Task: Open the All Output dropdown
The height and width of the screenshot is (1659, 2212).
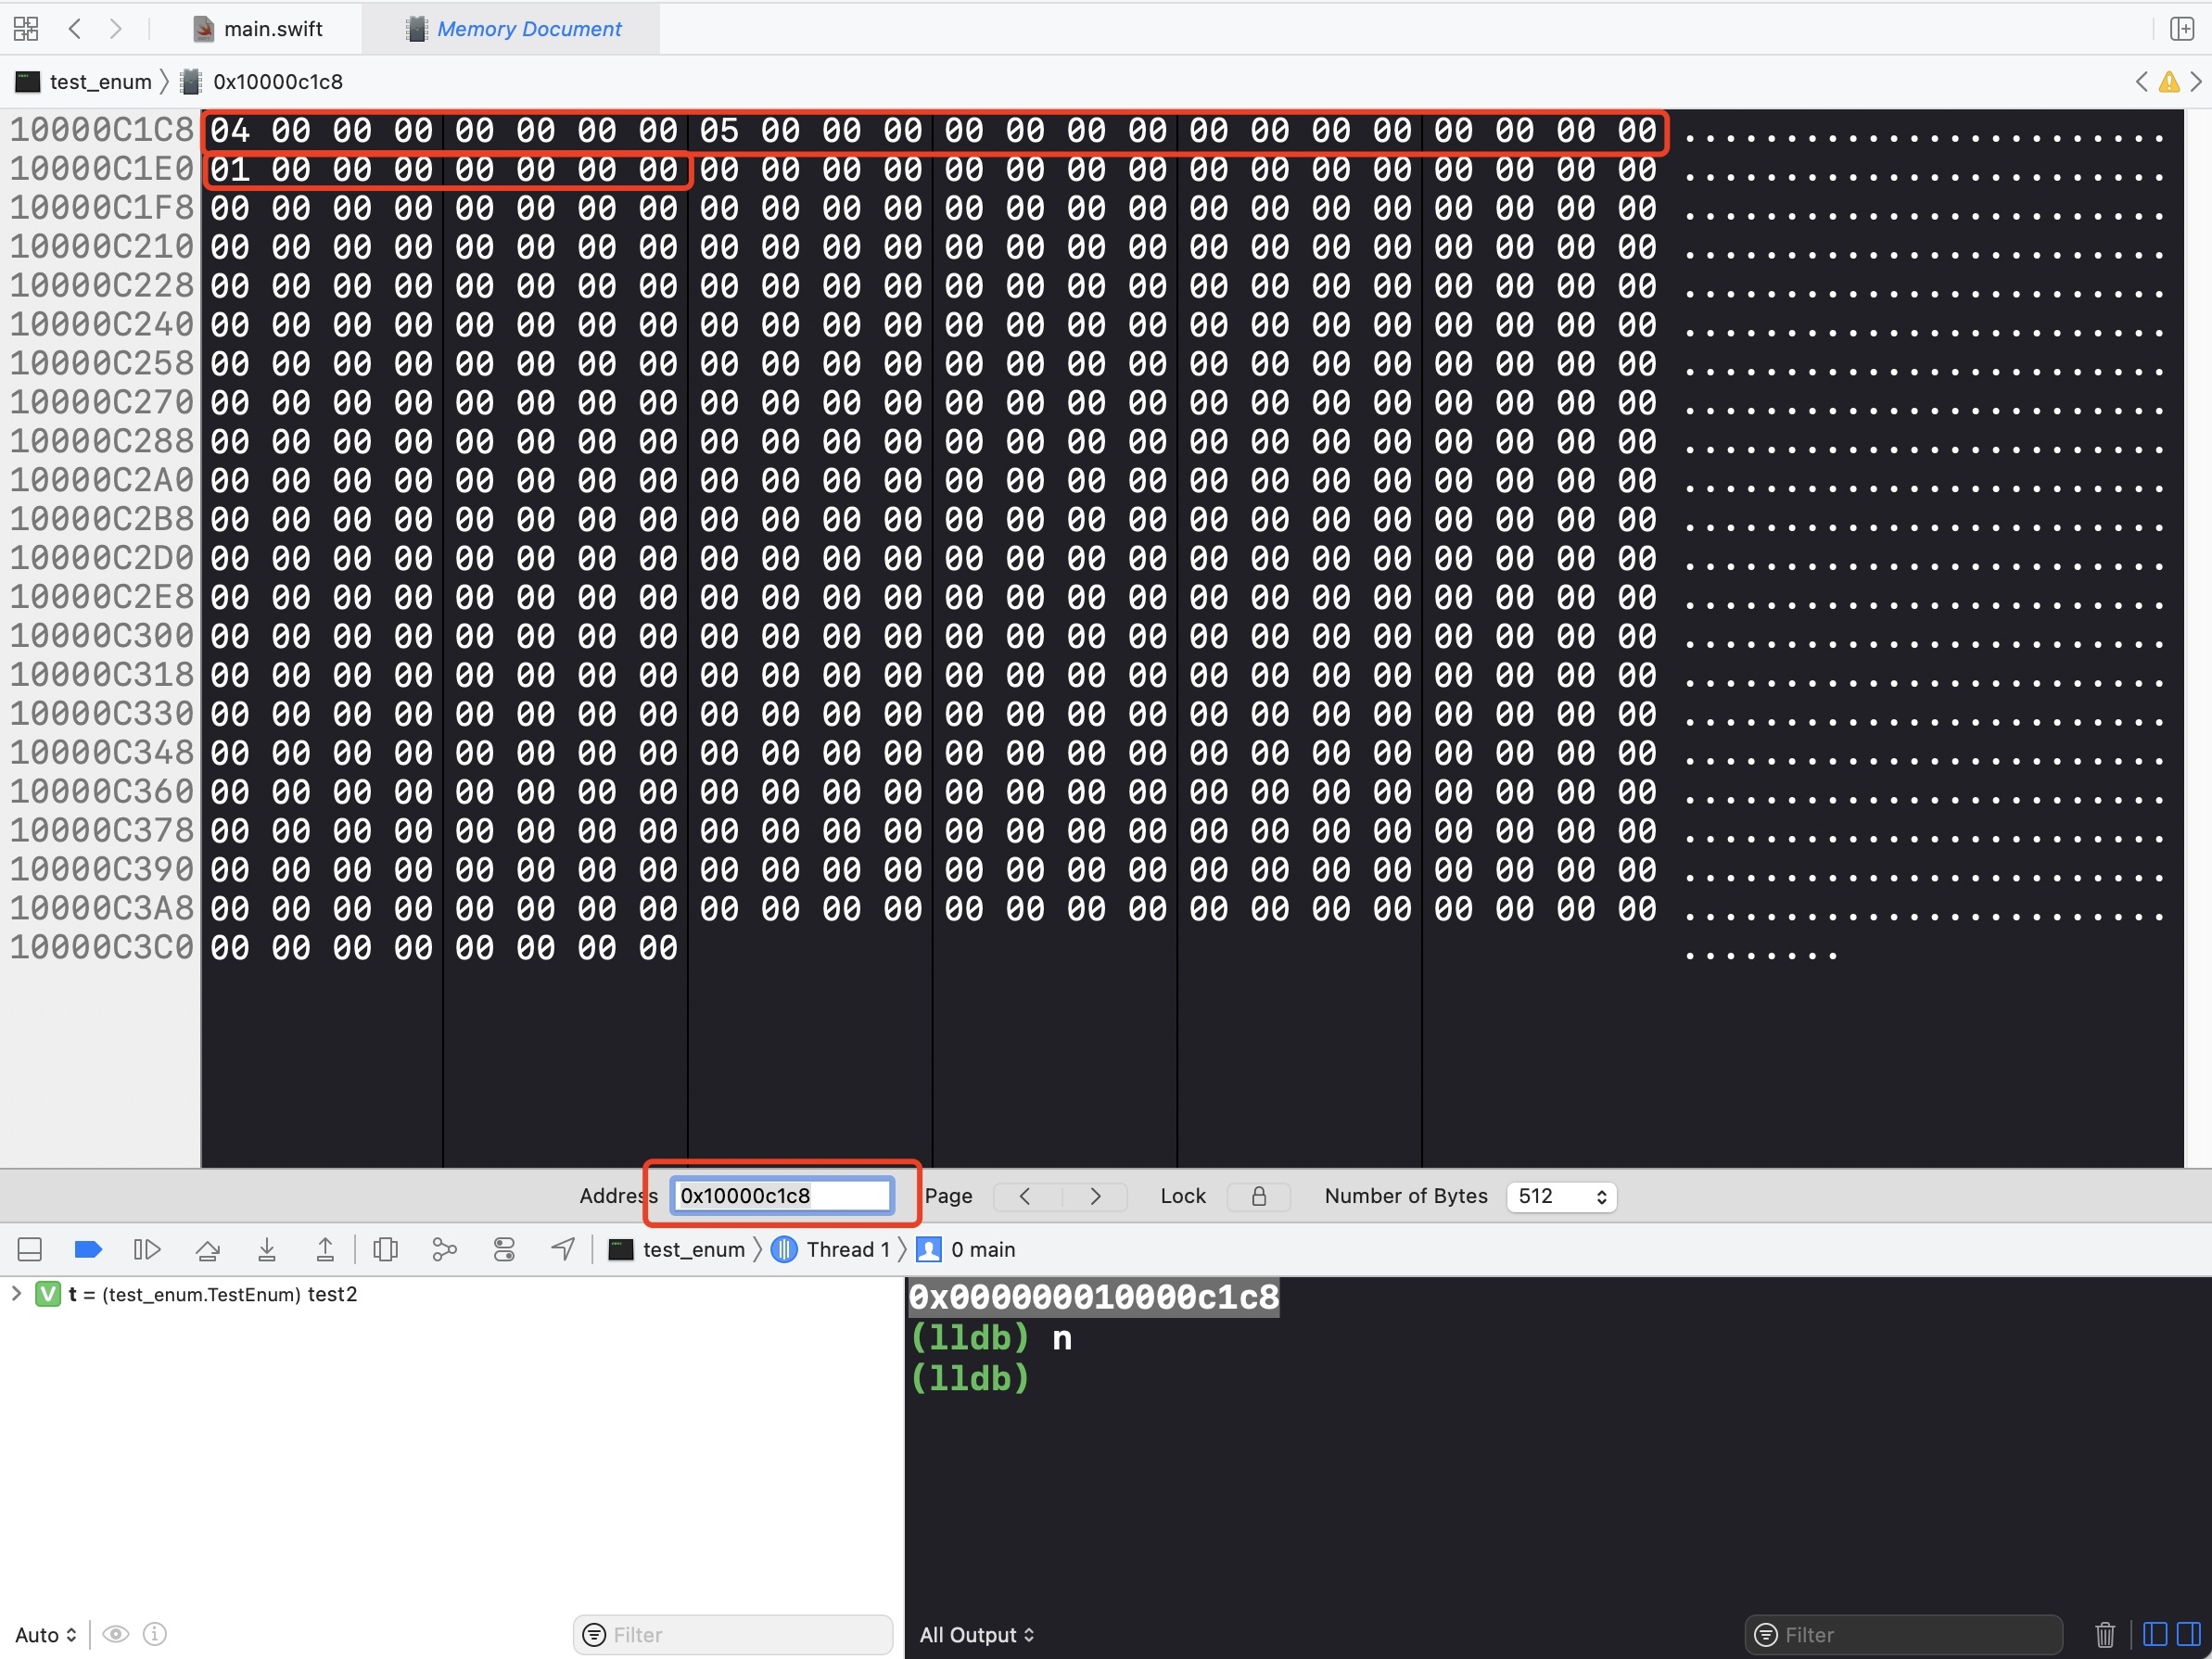Action: [x=977, y=1634]
